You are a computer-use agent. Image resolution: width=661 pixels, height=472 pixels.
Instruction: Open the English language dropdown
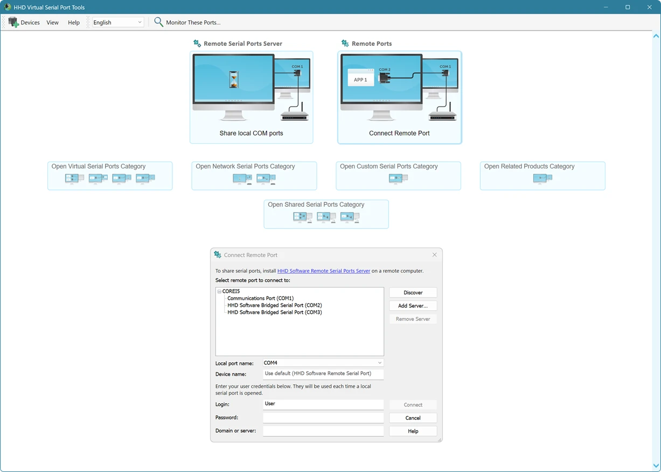coord(117,23)
